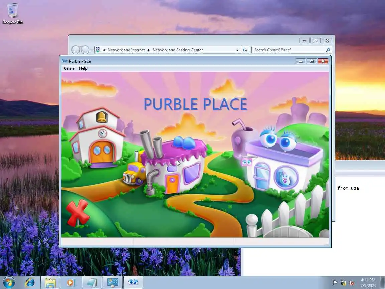The height and width of the screenshot is (289, 385).
Task: Open the Action Center flag tray icon
Action: click(335, 283)
